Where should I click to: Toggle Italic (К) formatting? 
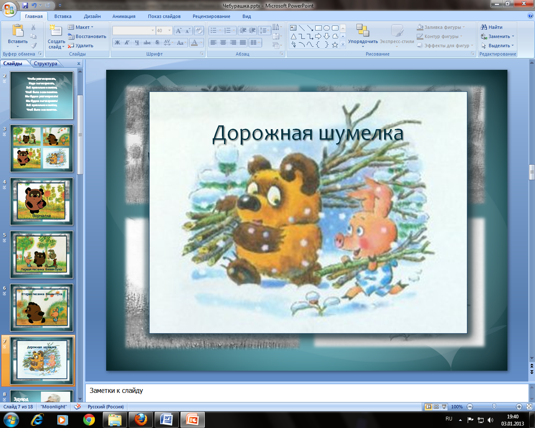[x=127, y=43]
